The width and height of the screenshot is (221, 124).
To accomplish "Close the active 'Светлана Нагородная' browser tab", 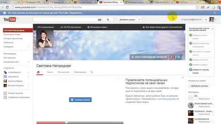I will tap(121, 2).
